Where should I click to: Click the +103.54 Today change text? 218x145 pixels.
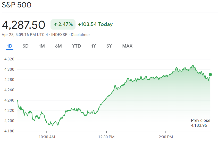click(95, 24)
